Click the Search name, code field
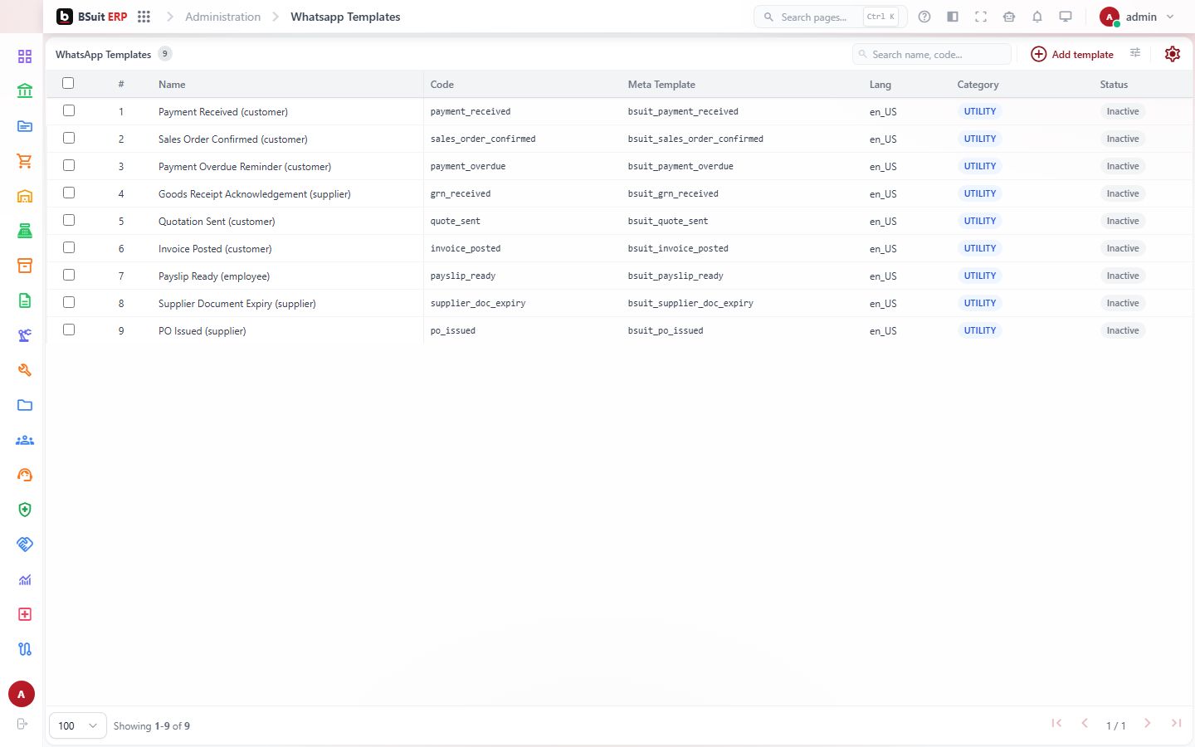Image resolution: width=1195 pixels, height=747 pixels. 932,54
